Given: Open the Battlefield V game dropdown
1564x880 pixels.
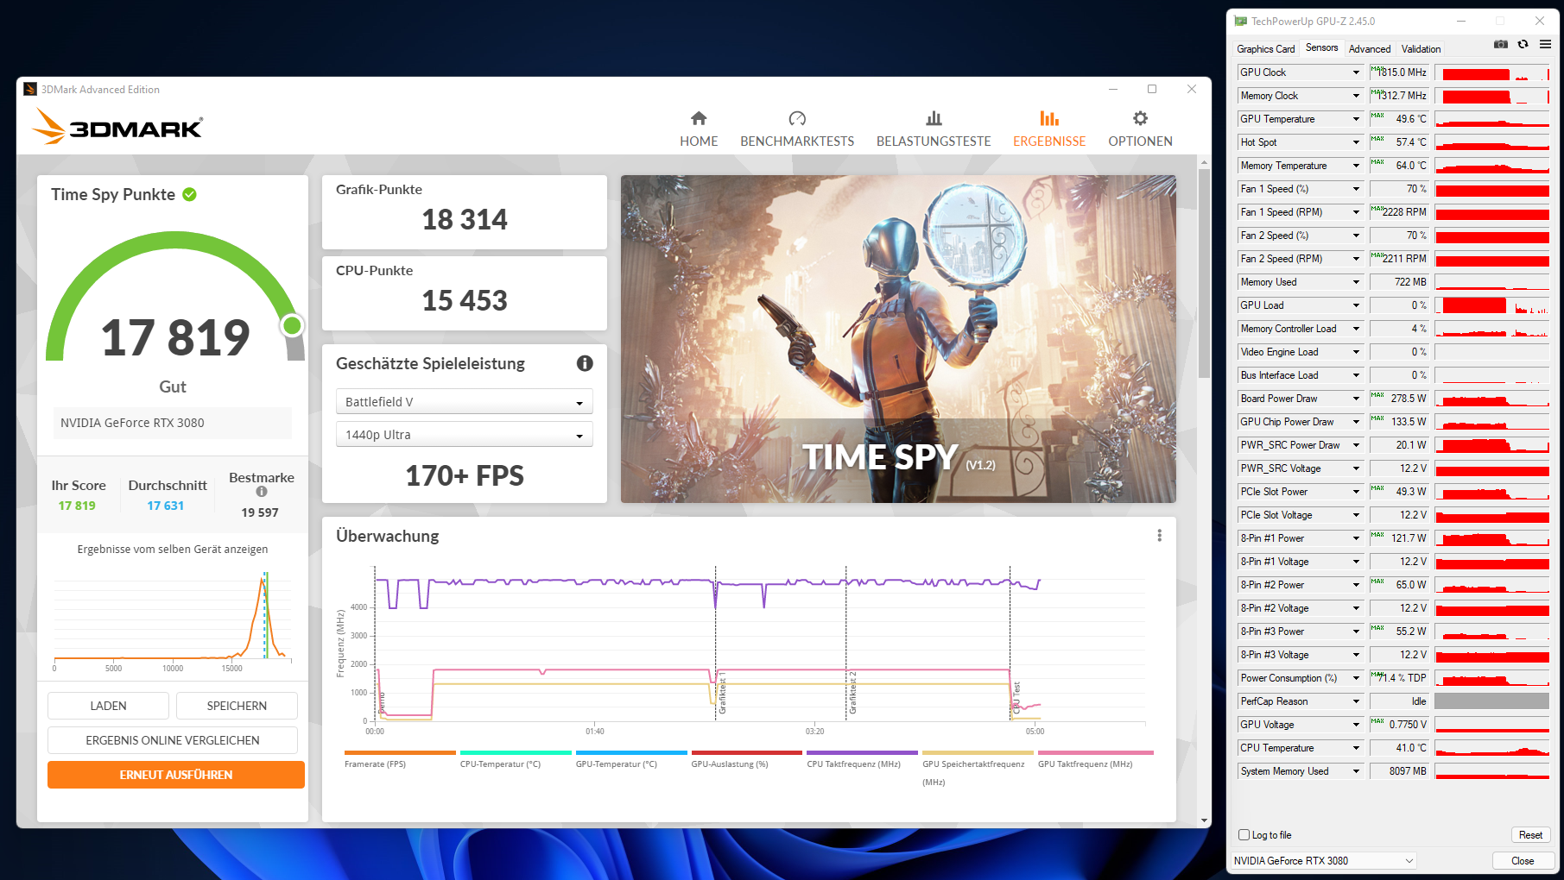Looking at the screenshot, I should [x=464, y=402].
